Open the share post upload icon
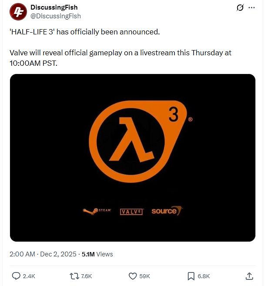 (x=249, y=276)
